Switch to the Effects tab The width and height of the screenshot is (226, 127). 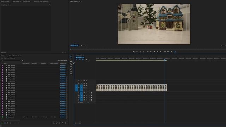coord(3,55)
